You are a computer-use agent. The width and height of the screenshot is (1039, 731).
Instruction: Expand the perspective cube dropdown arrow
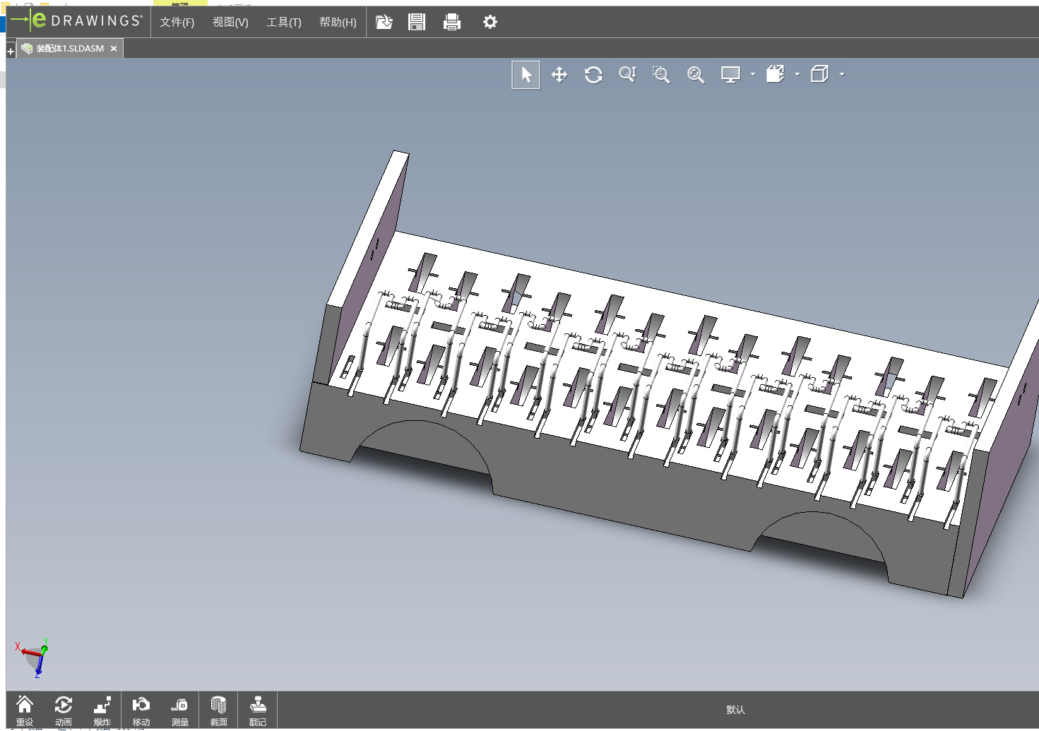pyautogui.click(x=842, y=74)
